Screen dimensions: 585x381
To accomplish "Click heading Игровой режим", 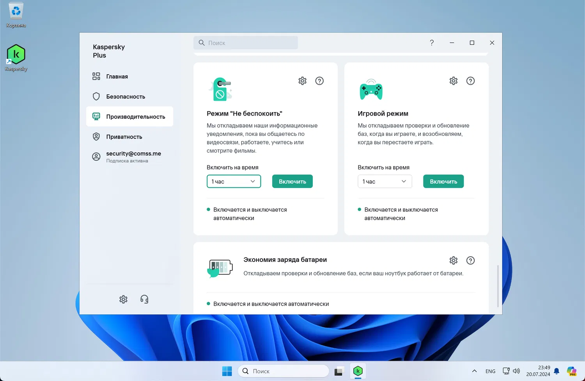I will pyautogui.click(x=383, y=114).
